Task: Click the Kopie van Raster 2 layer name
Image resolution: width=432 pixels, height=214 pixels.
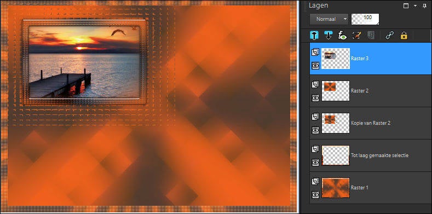Action: tap(371, 123)
